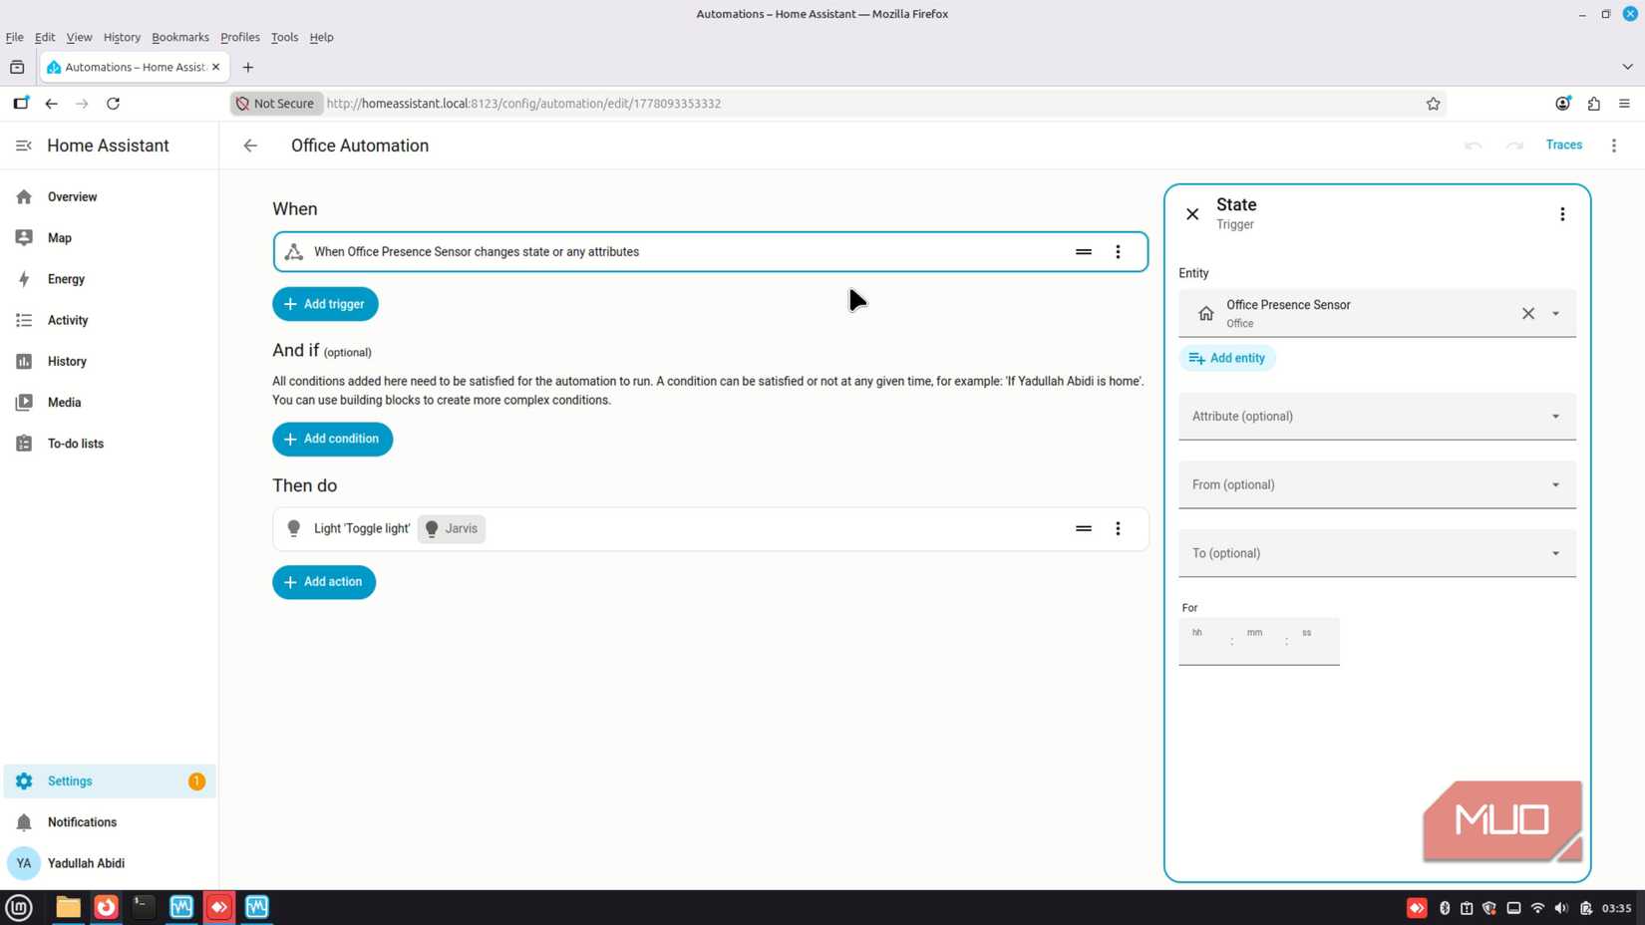Open a new browser tab
The image size is (1645, 925).
248,67
